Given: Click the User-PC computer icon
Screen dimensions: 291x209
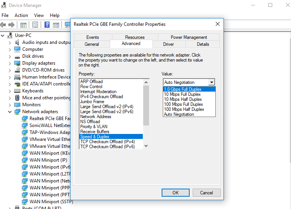Looking at the screenshot, I should pyautogui.click(x=10, y=35).
